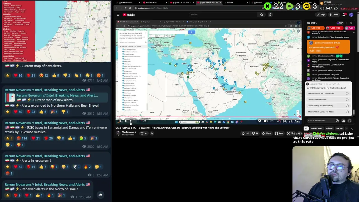Click the heart 62 reaction on Alerts in Jerusalem

coord(18,167)
